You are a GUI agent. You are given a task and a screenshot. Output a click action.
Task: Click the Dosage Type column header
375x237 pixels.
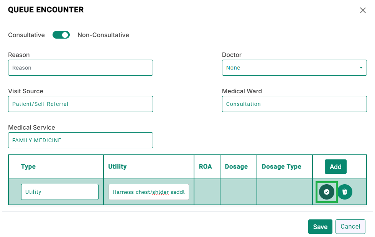(281, 166)
